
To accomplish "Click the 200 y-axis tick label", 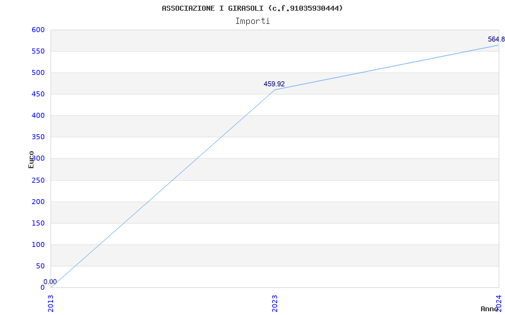I will coord(38,202).
